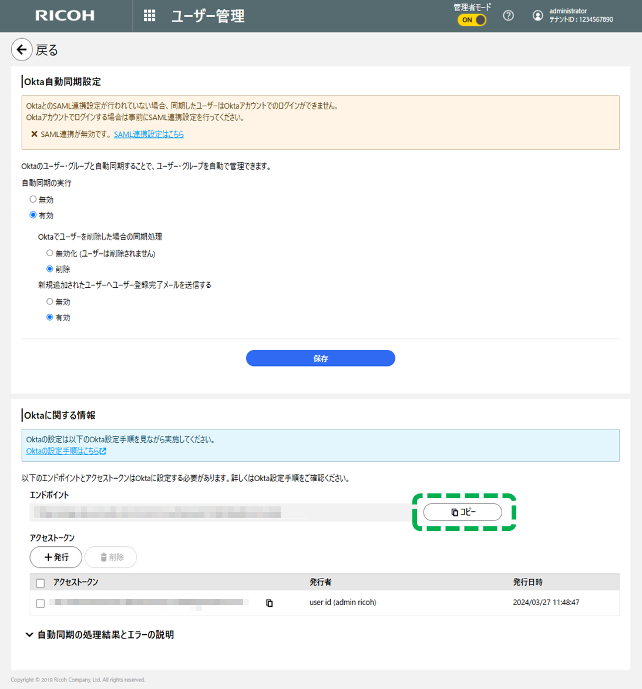Viewport: 642px width, 689px height.
Task: Choose 無効化 (ユーザーは削除されません) option
Action: tap(50, 253)
